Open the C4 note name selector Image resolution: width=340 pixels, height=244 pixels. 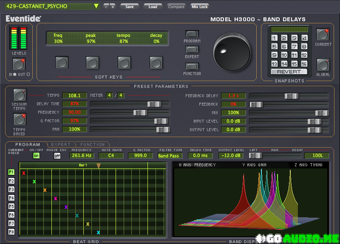[110, 156]
